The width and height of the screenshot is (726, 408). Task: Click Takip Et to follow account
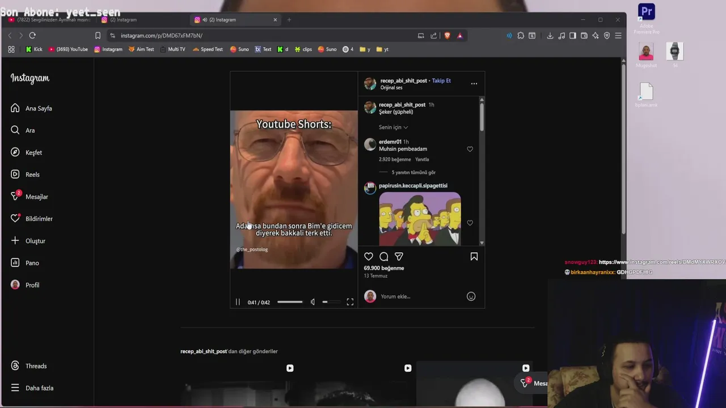441,80
